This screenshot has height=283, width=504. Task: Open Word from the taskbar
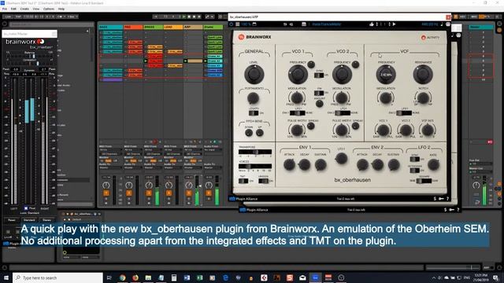tap(187, 277)
